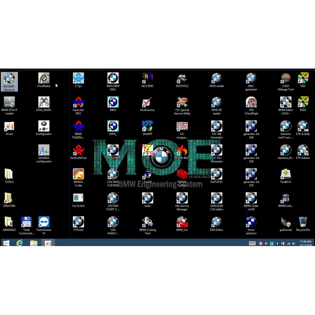The height and width of the screenshot is (315, 315).
Task: Open the MANUALS folder
Action: 9,224
